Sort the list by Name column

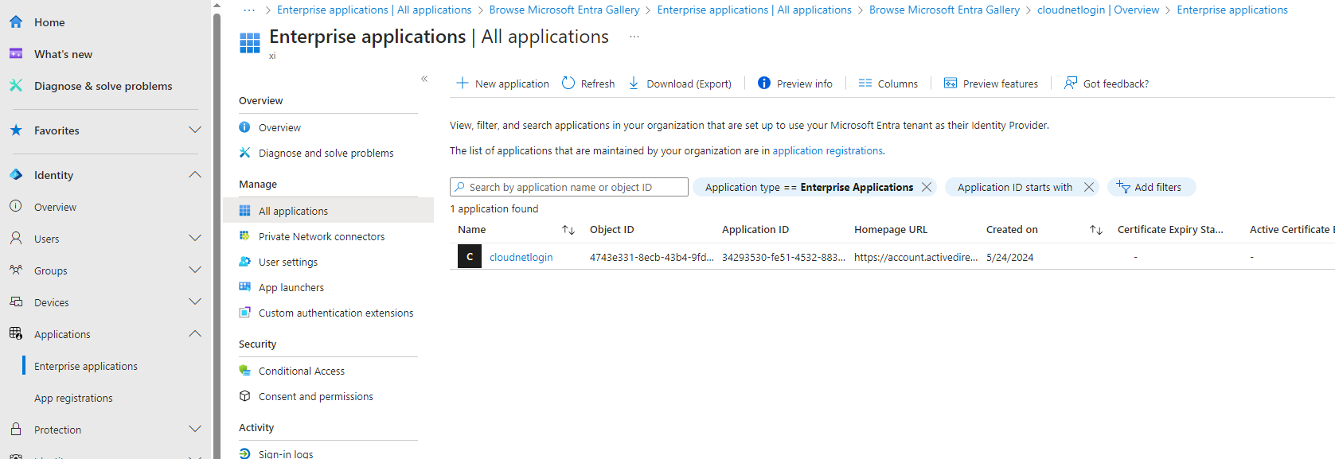tap(568, 229)
